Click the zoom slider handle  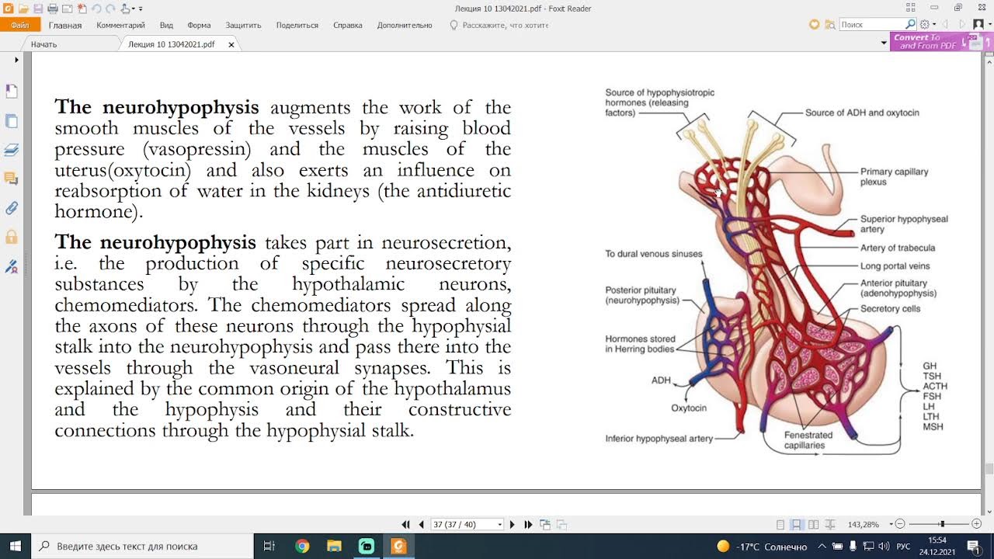[x=942, y=525]
